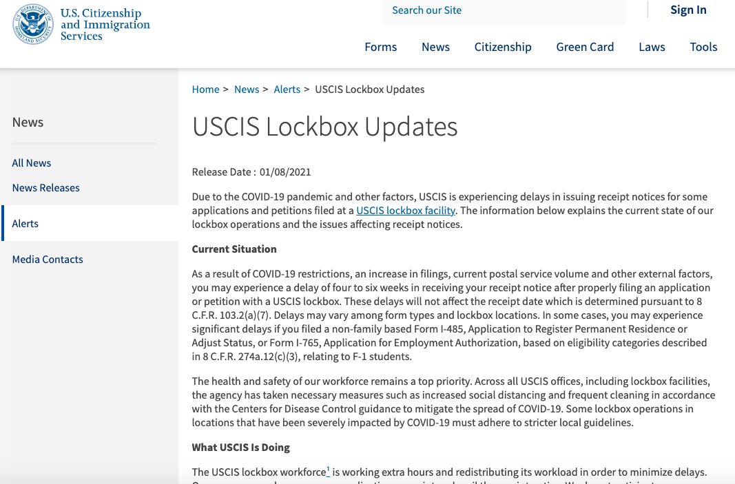Select News Releases in the left sidebar

[x=46, y=188]
